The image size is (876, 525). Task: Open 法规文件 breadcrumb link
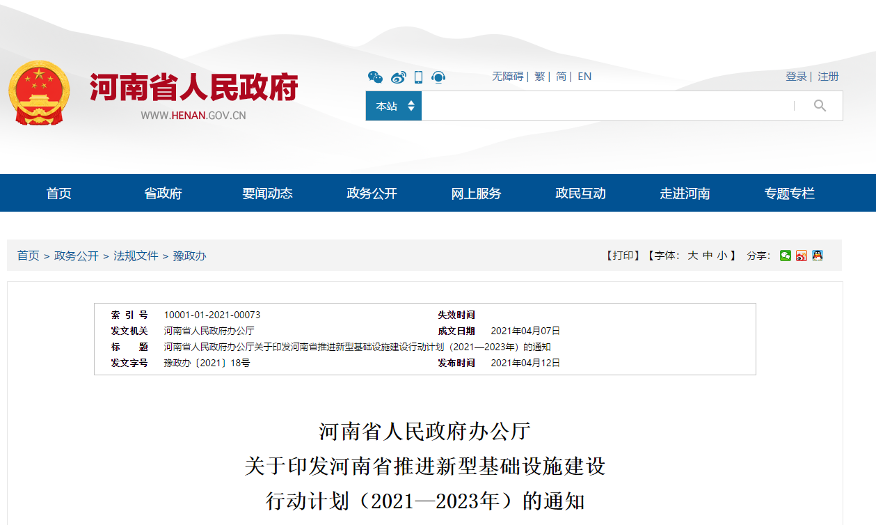tap(136, 256)
